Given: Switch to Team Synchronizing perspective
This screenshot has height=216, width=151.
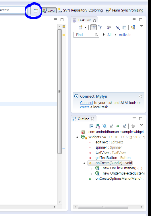Looking at the screenshot, I should click(125, 10).
